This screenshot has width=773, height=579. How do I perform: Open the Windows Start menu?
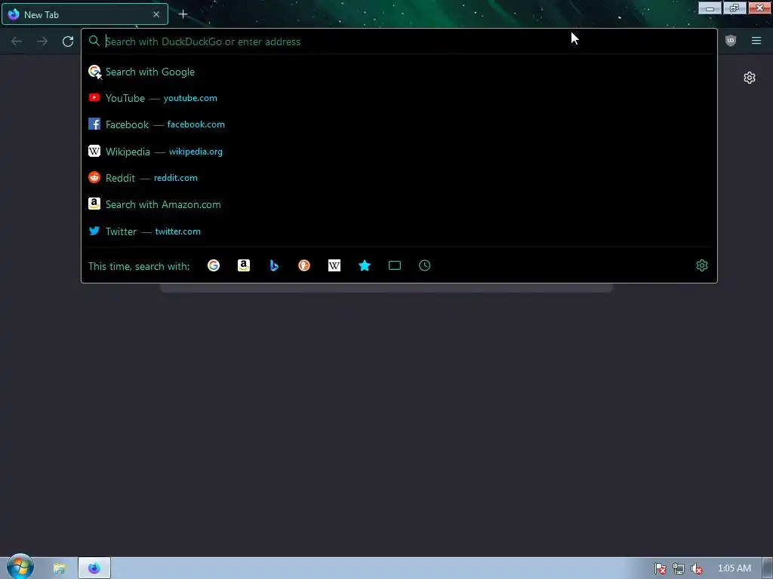20,567
